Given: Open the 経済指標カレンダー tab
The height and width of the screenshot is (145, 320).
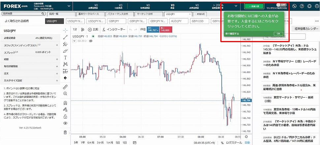Looking at the screenshot, I should click(x=306, y=29).
